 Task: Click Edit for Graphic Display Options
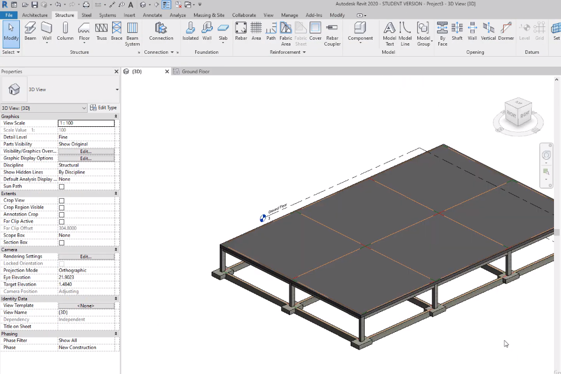tap(86, 158)
